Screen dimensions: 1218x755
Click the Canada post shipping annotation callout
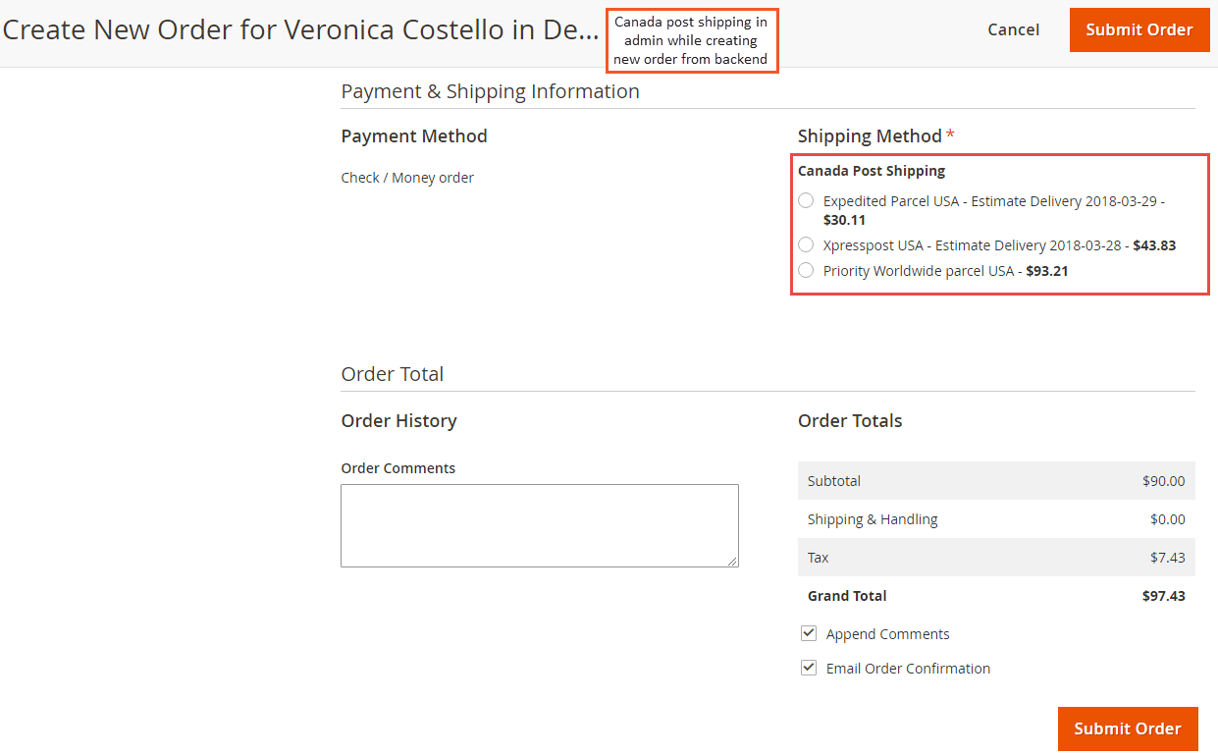[691, 40]
